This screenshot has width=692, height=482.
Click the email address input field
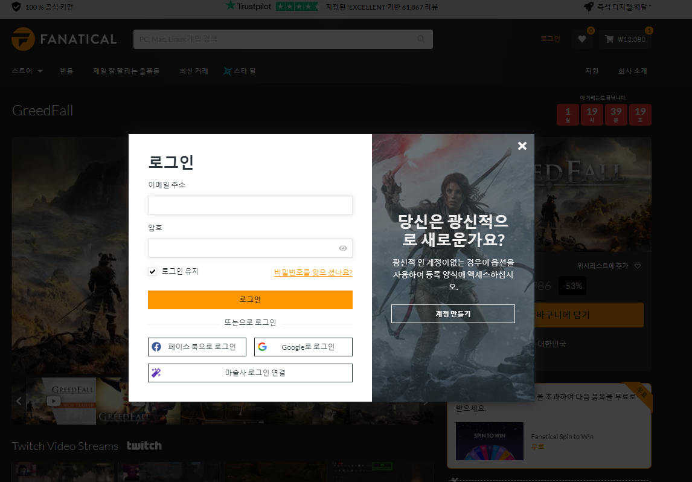250,205
